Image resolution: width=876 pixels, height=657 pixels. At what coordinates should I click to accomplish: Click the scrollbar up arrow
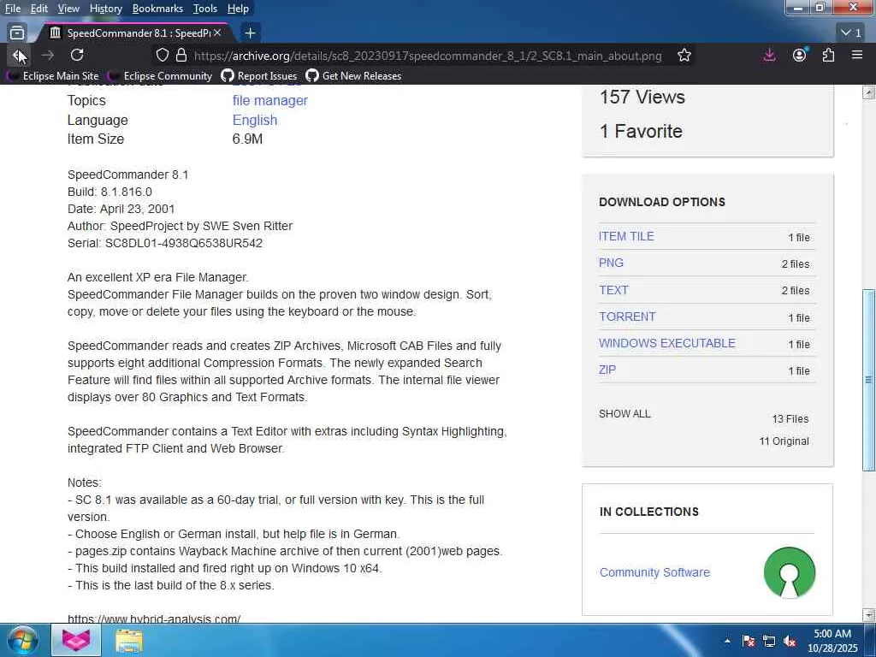868,92
